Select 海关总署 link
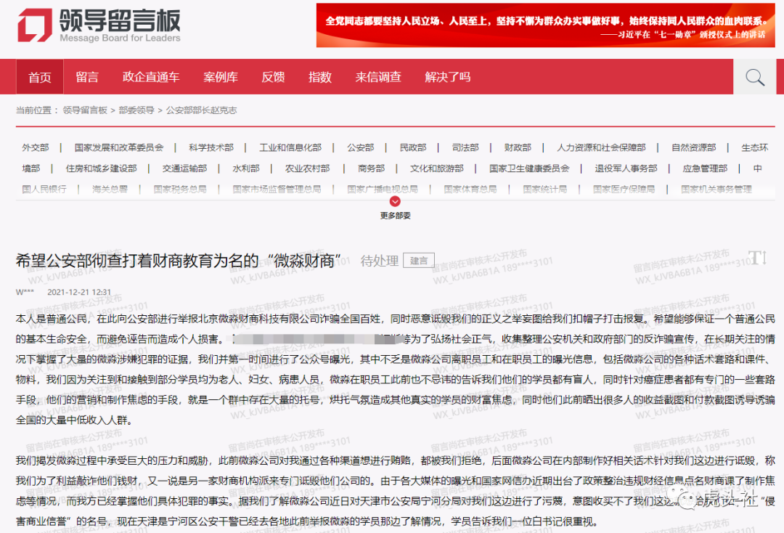Image resolution: width=784 pixels, height=533 pixels. pyautogui.click(x=110, y=189)
